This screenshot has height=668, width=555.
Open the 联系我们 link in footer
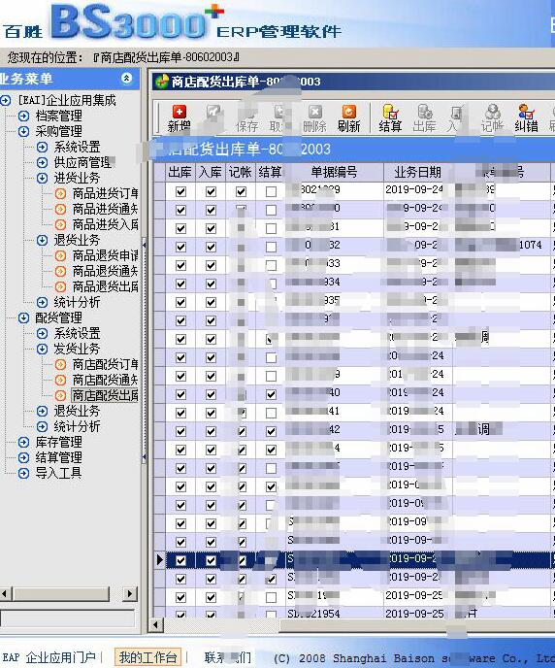click(228, 657)
